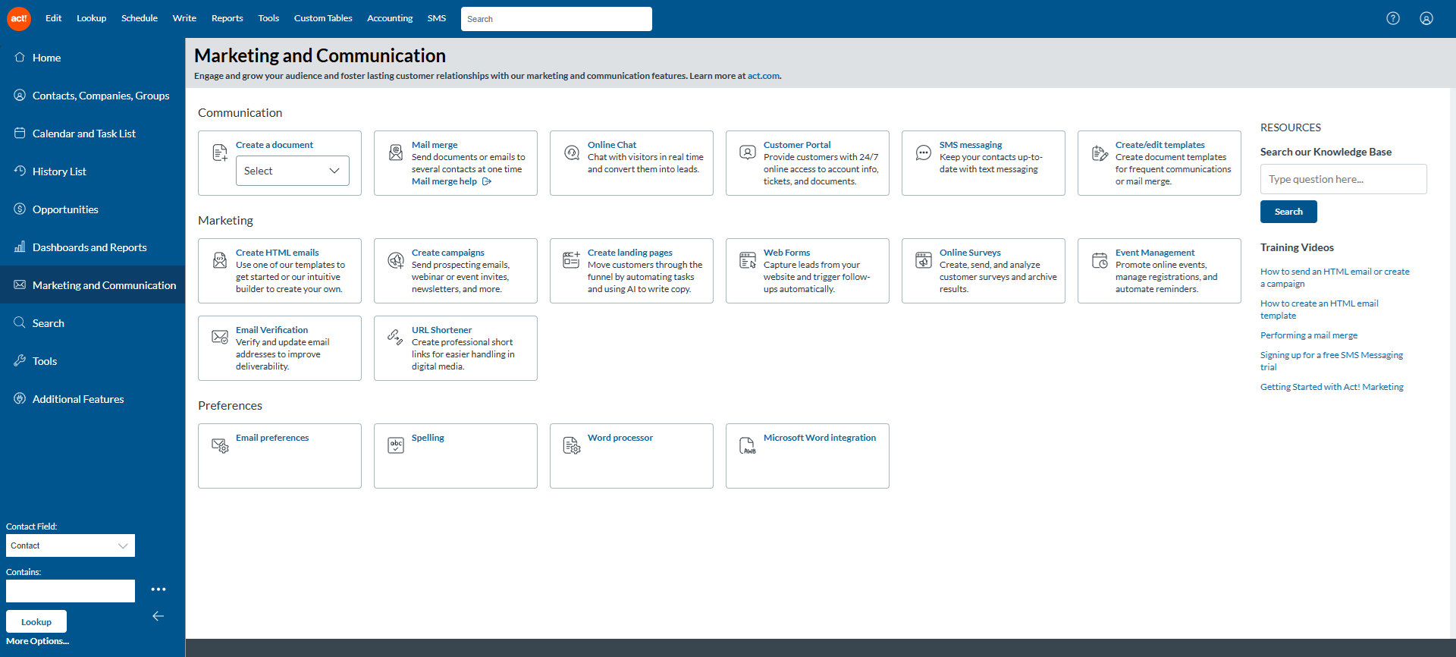Click the Word processor card icon

coord(572,445)
